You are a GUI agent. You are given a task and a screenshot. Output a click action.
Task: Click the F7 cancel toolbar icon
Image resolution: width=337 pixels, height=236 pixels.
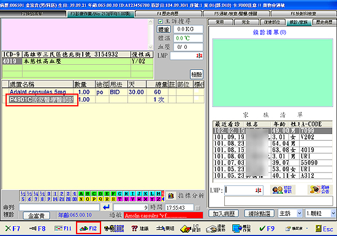[12, 229]
